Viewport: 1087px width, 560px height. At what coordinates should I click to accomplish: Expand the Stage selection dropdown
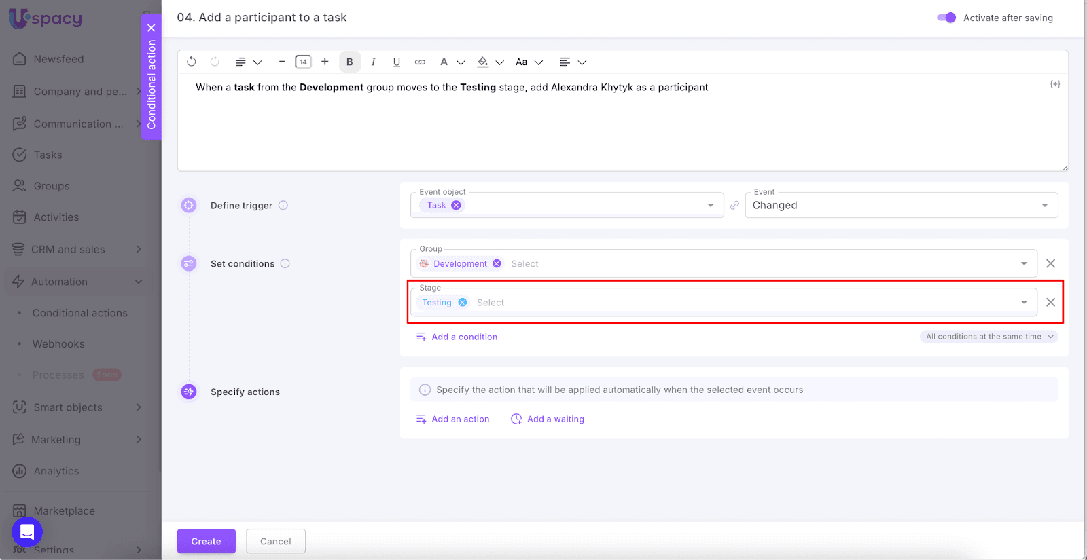click(x=1024, y=303)
